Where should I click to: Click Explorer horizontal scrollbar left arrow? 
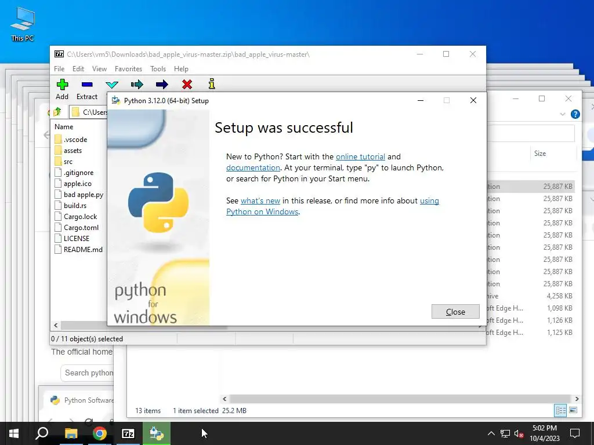[x=224, y=399]
